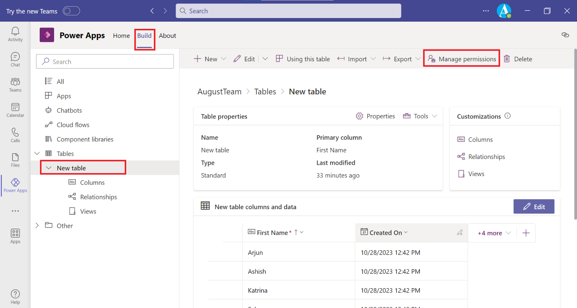
Task: Open Delete in the command bar
Action: (x=518, y=59)
